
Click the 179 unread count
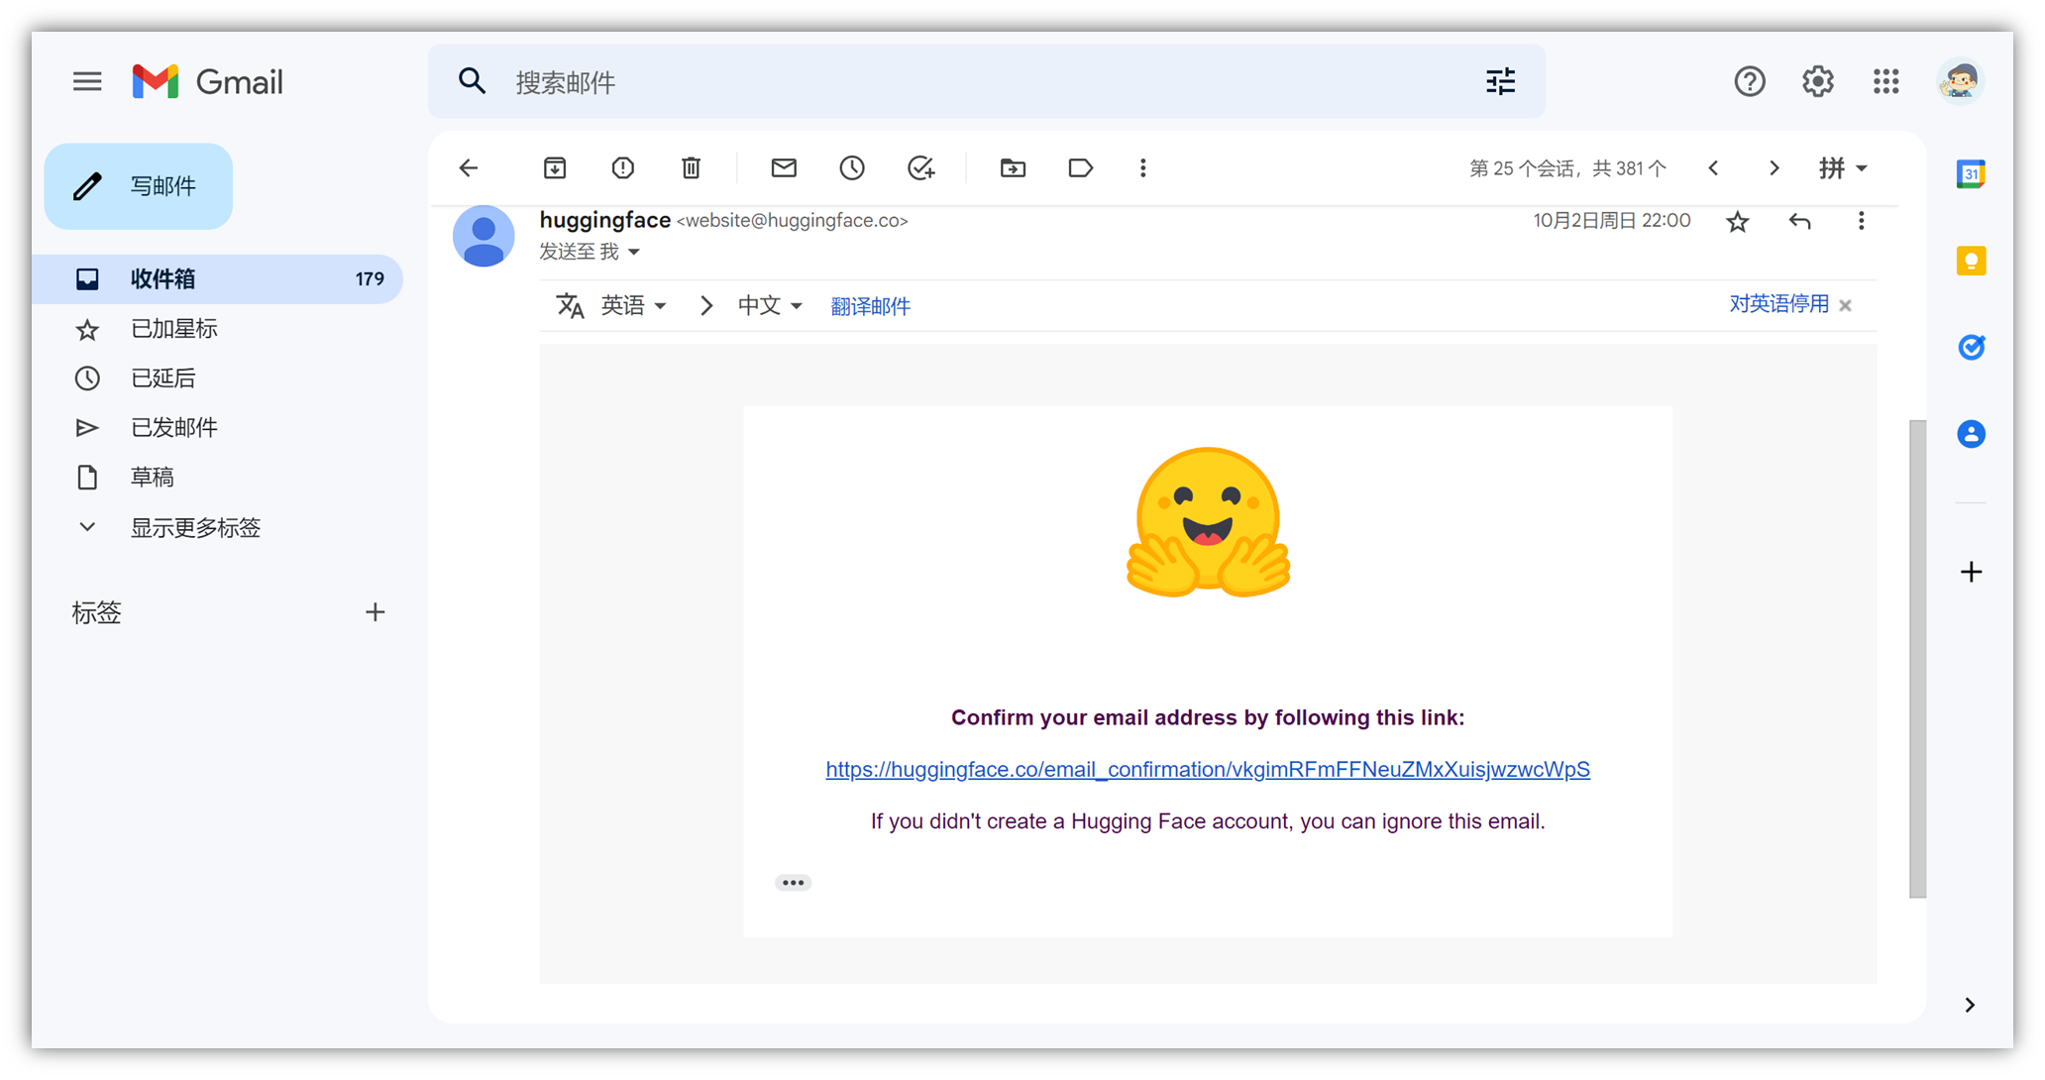point(370,279)
